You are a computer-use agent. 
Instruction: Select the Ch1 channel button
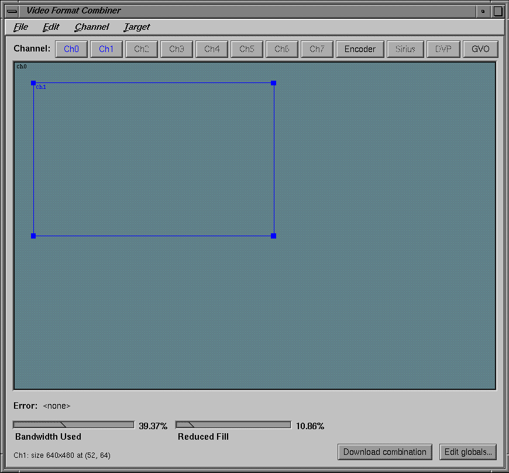(106, 49)
